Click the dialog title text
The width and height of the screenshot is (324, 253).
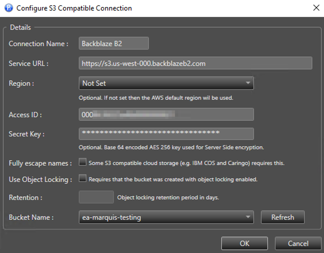74,8
